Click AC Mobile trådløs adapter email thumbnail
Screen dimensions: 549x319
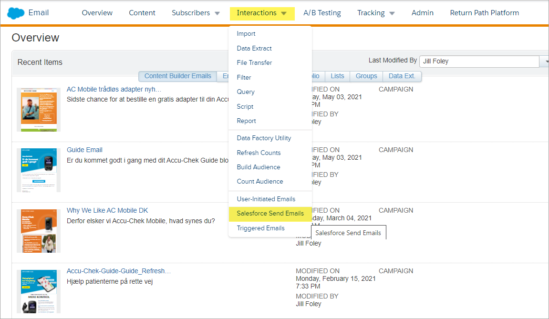39,110
